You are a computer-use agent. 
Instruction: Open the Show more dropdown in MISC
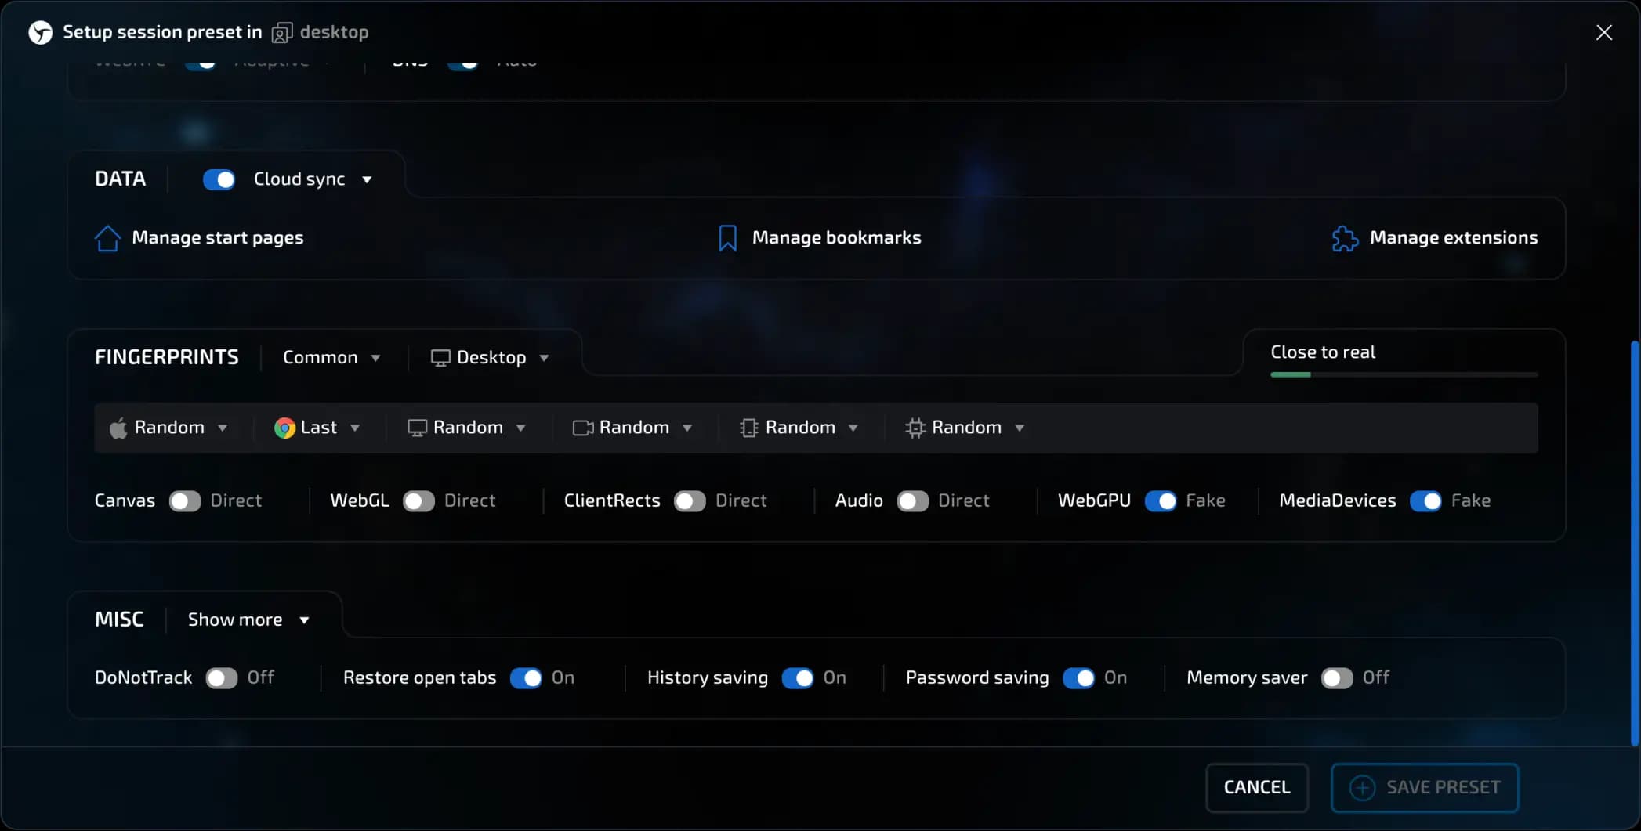click(249, 620)
